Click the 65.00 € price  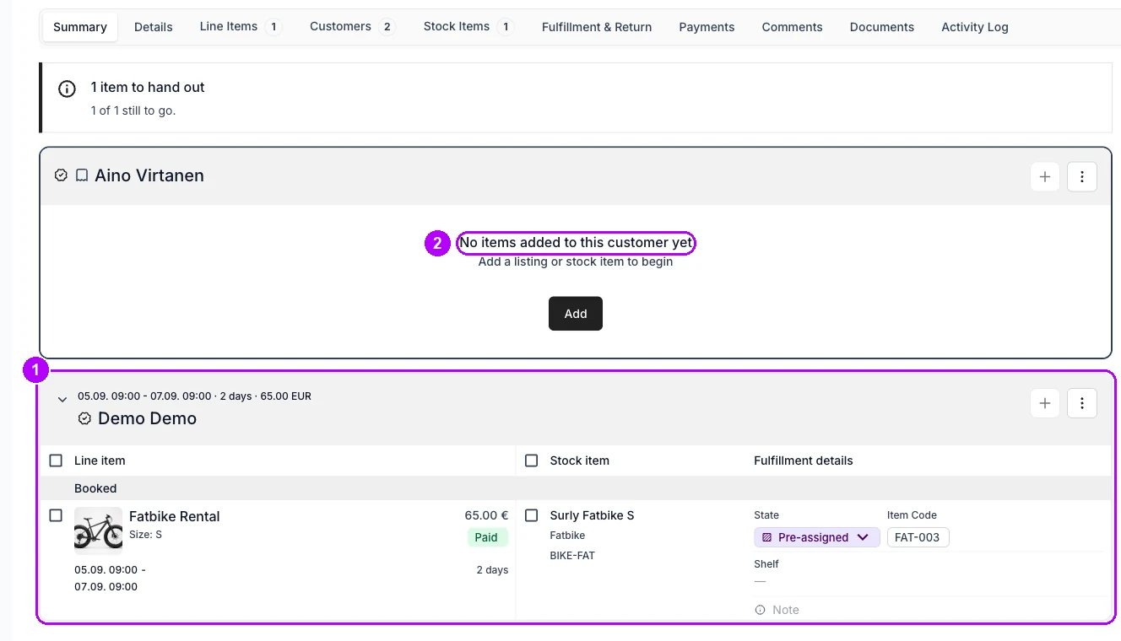coord(486,515)
